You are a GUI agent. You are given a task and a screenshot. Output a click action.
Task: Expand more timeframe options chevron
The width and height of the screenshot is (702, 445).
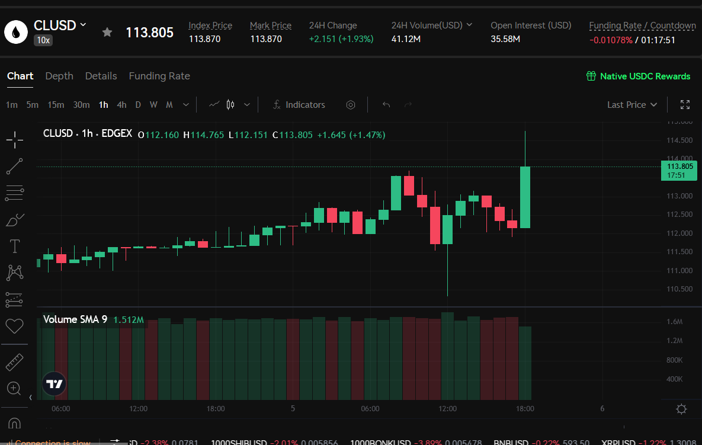[186, 105]
